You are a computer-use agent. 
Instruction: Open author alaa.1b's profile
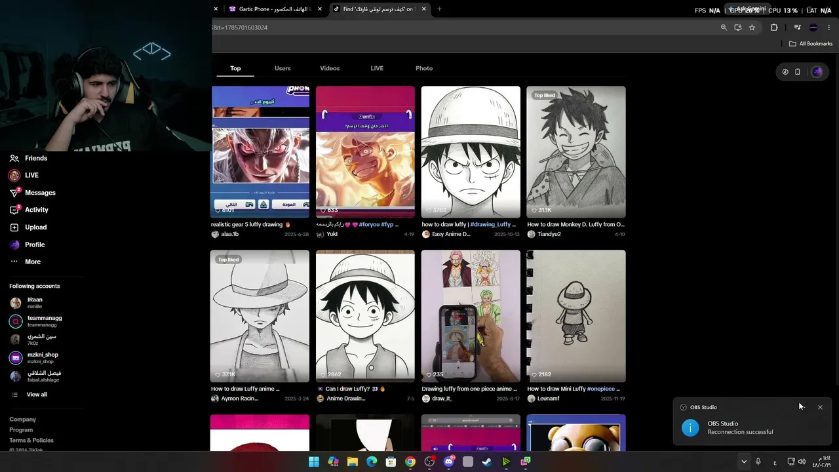[x=225, y=234]
